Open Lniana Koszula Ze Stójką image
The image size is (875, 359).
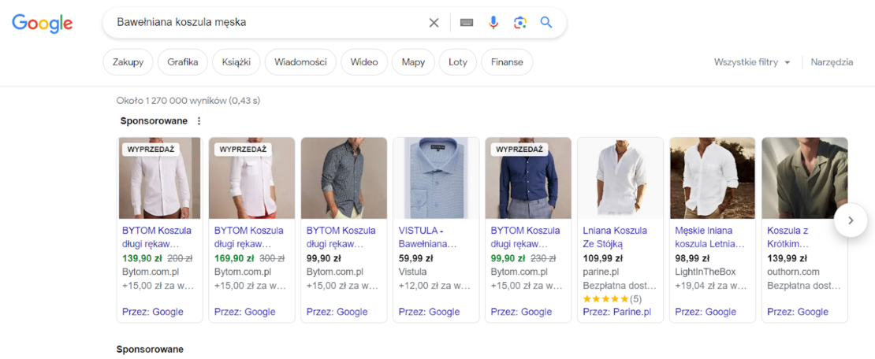tap(620, 178)
